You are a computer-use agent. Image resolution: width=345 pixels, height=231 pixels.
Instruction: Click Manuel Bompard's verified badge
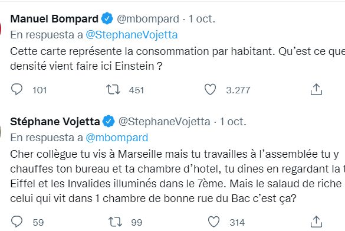coord(107,18)
